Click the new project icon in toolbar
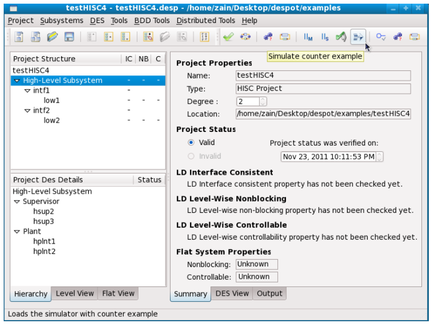The height and width of the screenshot is (327, 432). 19,37
